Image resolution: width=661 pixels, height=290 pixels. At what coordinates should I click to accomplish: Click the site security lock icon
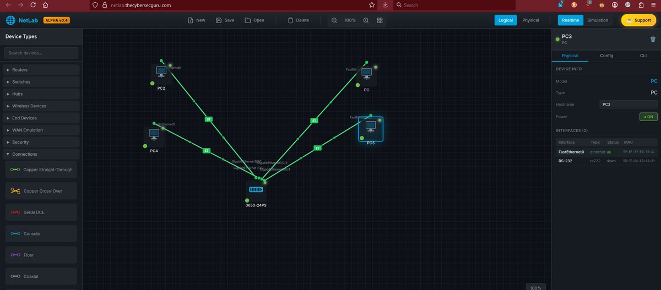coord(104,5)
